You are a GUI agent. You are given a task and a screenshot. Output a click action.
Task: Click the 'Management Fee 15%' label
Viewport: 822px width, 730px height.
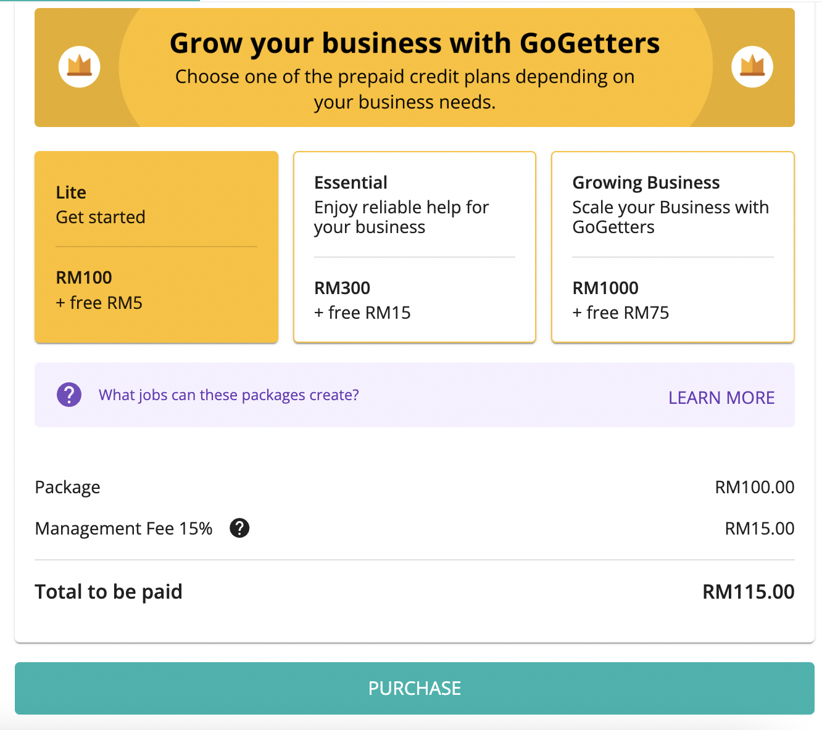coord(124,528)
